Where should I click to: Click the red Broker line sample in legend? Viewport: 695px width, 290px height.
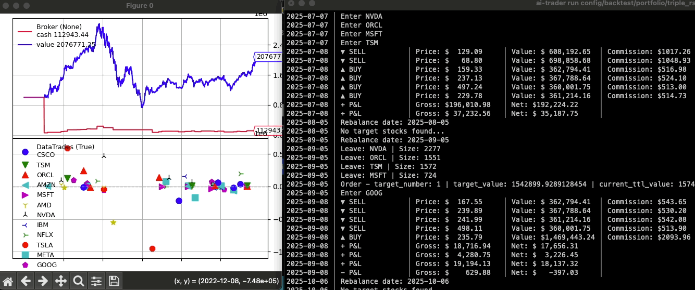(x=26, y=31)
